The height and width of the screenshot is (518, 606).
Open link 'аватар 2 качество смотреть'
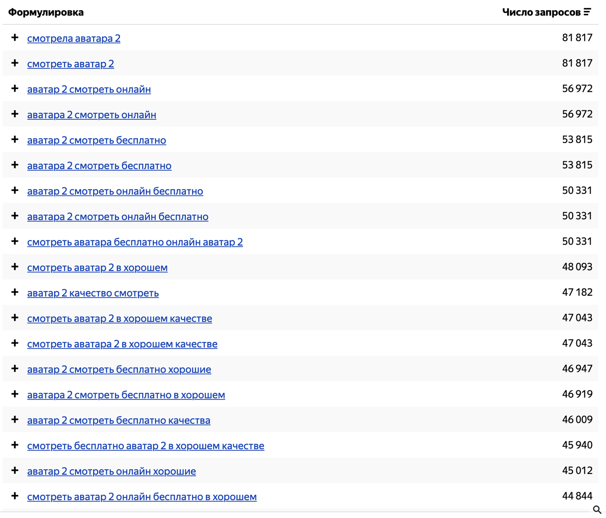point(93,293)
